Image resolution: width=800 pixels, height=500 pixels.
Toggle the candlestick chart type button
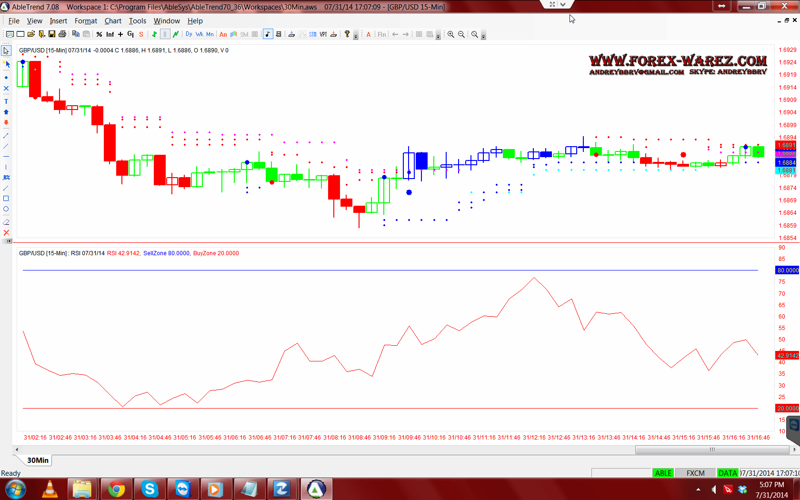point(165,34)
